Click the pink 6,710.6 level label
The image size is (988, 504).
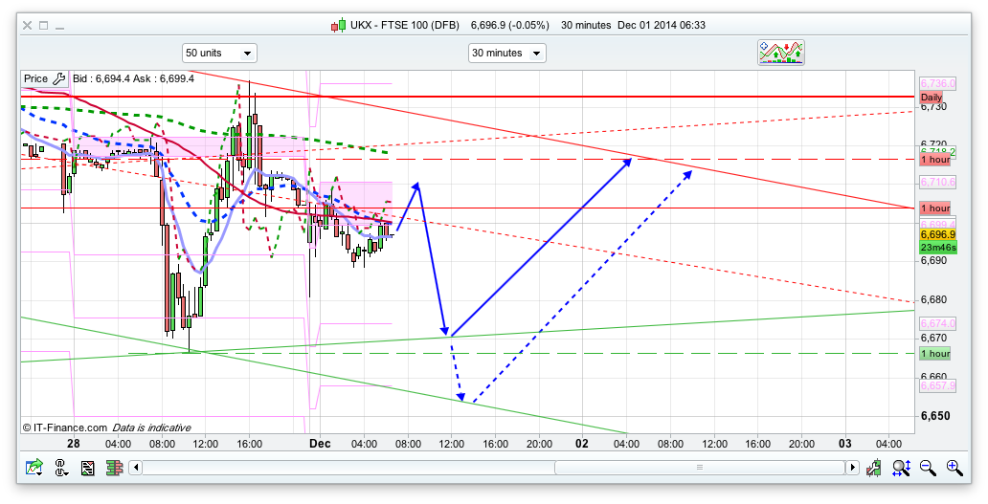tap(937, 183)
